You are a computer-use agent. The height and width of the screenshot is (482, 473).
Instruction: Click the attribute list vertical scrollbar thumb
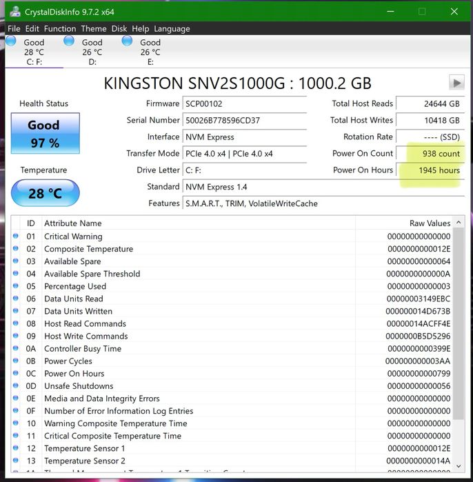(459, 323)
